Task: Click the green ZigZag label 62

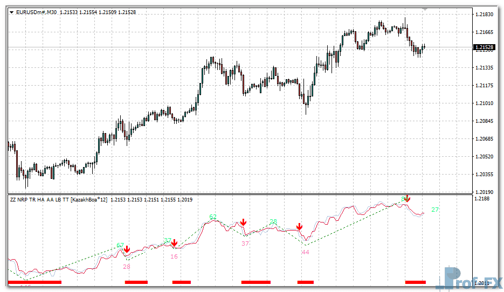Action: [213, 217]
